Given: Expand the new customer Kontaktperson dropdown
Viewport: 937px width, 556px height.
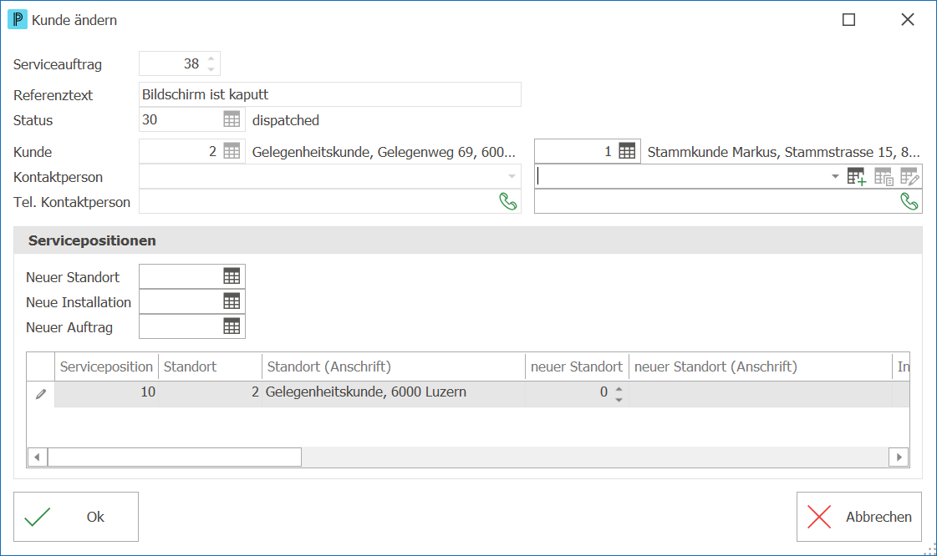Looking at the screenshot, I should coord(835,177).
